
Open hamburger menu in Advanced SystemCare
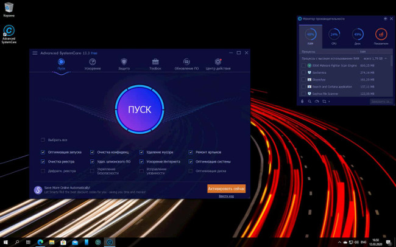35,53
